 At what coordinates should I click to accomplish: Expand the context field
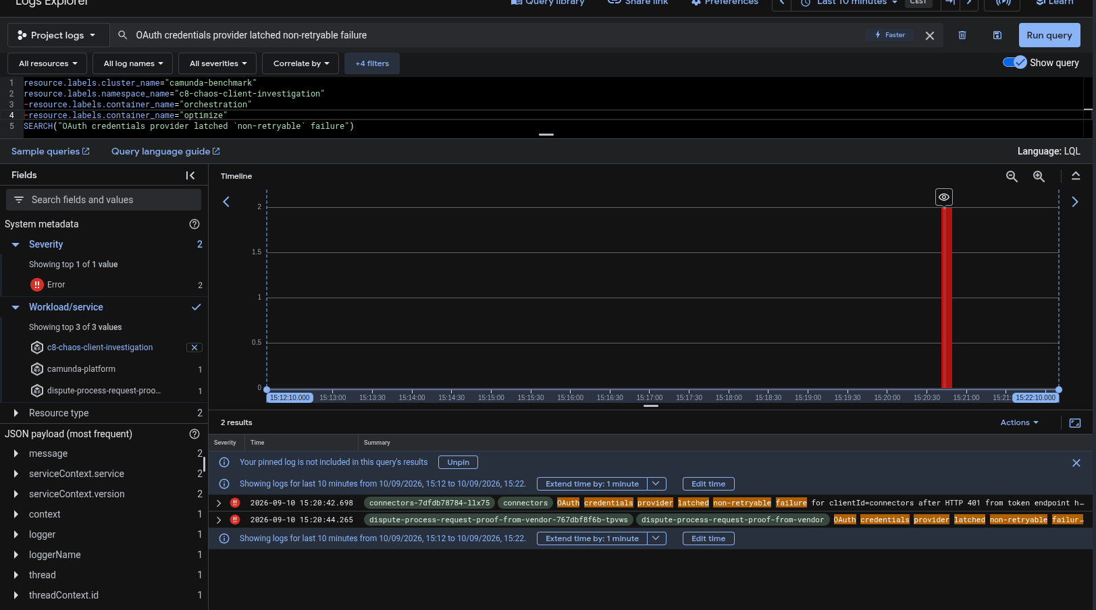pyautogui.click(x=16, y=514)
